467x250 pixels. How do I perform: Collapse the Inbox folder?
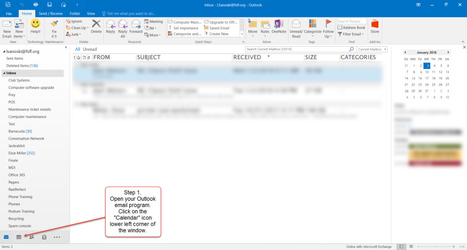click(x=4, y=73)
